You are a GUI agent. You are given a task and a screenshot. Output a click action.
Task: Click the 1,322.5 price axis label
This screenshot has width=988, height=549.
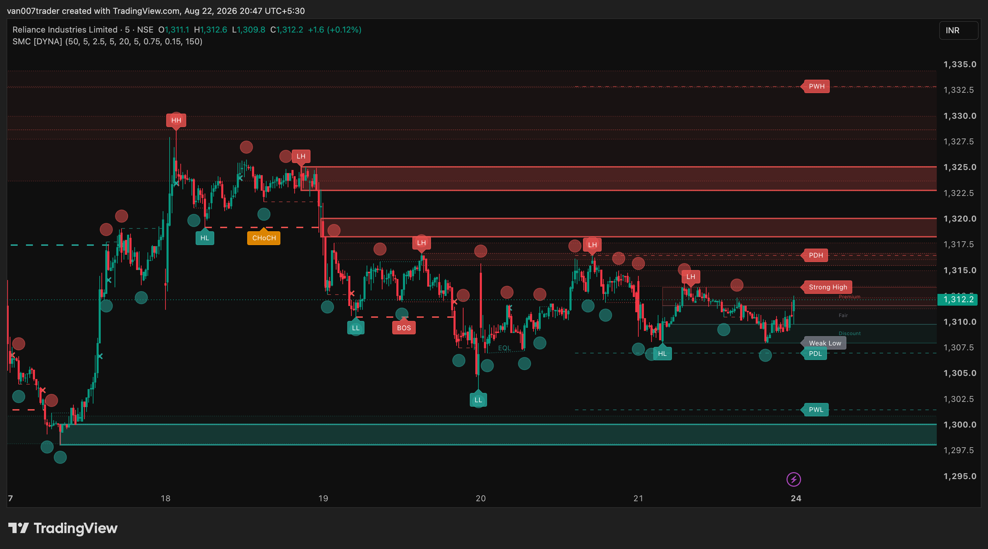coord(959,193)
